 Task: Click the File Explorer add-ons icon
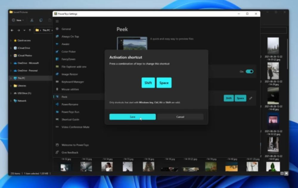coord(57,66)
